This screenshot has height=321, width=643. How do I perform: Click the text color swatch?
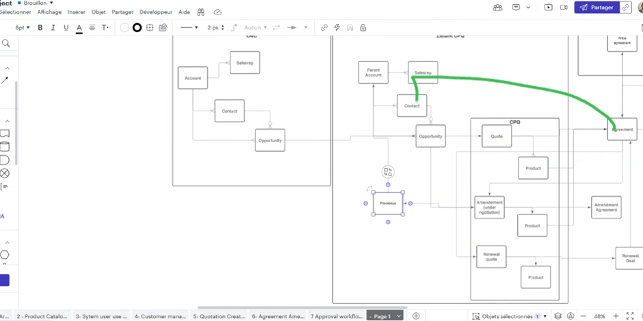[79, 28]
